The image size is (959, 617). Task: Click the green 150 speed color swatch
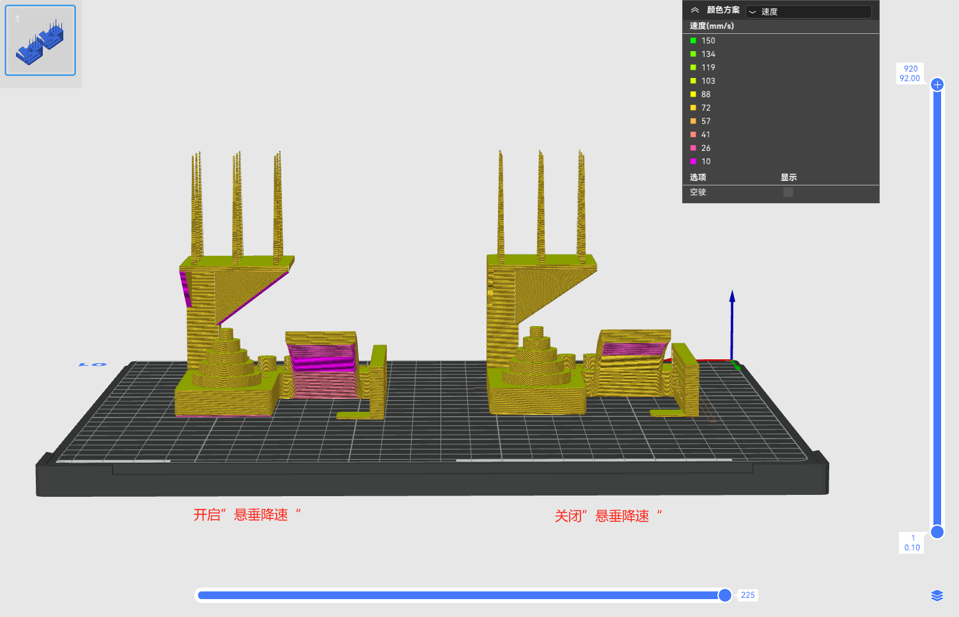tap(693, 41)
